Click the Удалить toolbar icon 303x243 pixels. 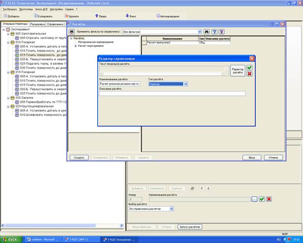coord(67,16)
